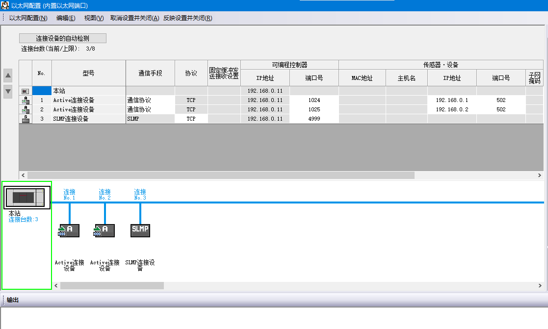
Task: Click 反映设置并关闭(R)
Action: click(187, 18)
